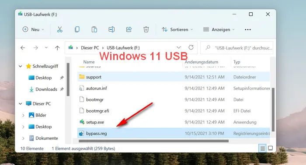Click the Share icon in toolbar
Image resolution: width=306 pixels, height=165 pixels.
pos(129,29)
